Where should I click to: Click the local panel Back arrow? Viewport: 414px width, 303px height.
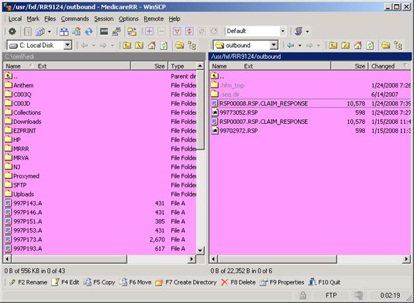click(x=85, y=45)
